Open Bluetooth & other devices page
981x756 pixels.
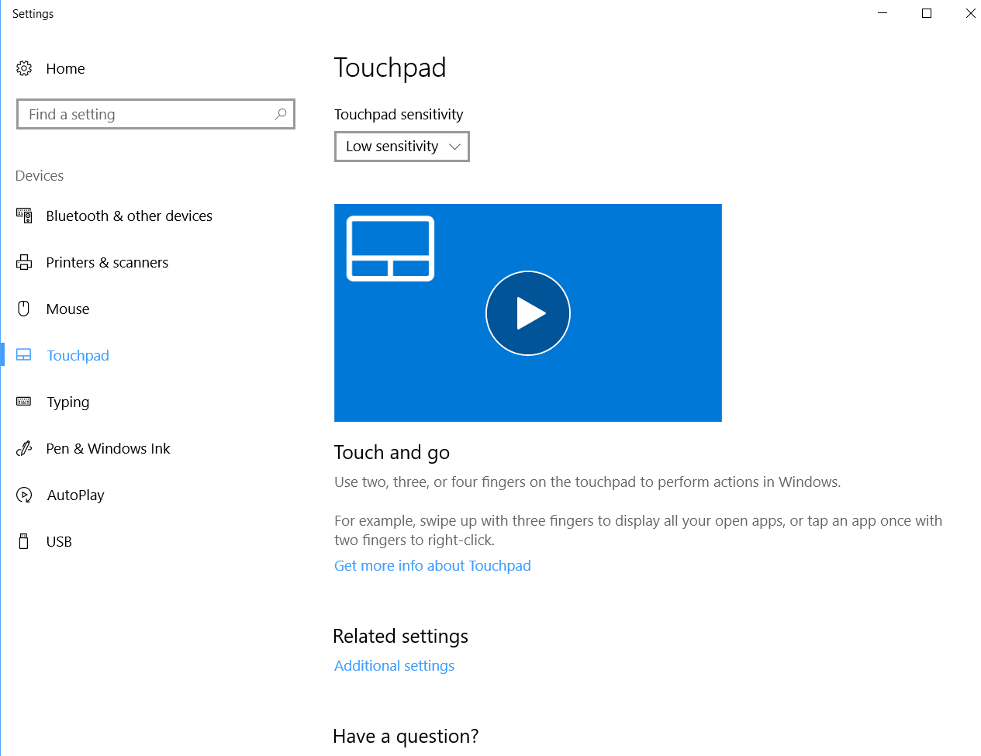[x=129, y=216]
